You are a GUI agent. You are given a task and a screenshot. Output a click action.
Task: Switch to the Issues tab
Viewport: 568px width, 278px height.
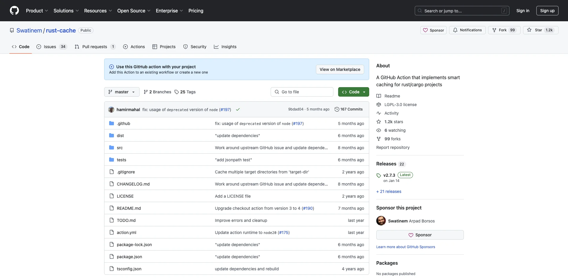coord(52,47)
